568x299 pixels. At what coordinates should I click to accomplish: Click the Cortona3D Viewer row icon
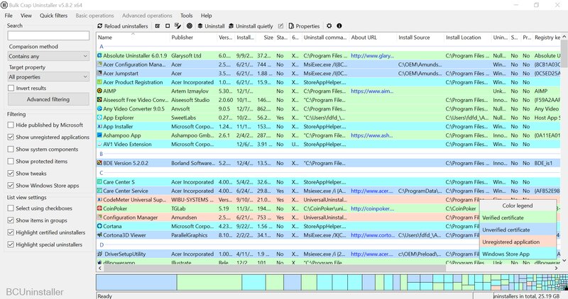[x=99, y=235]
